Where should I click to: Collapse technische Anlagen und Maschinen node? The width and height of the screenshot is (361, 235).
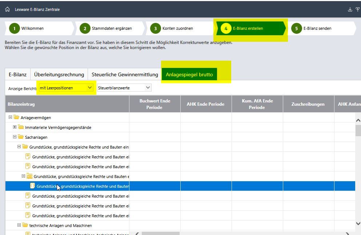19,225
